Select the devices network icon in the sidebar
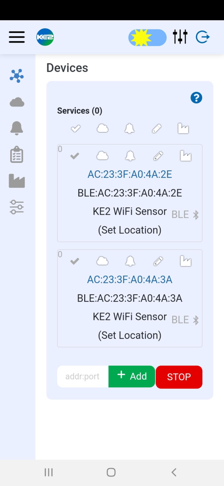Viewport: 224px width, 486px height. pyautogui.click(x=17, y=76)
